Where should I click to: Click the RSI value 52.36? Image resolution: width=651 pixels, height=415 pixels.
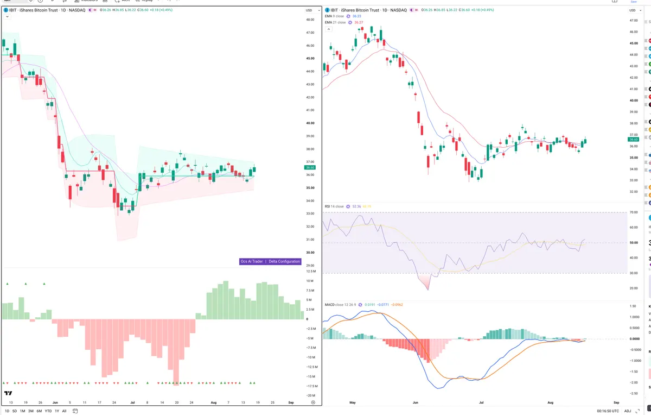(x=356, y=206)
